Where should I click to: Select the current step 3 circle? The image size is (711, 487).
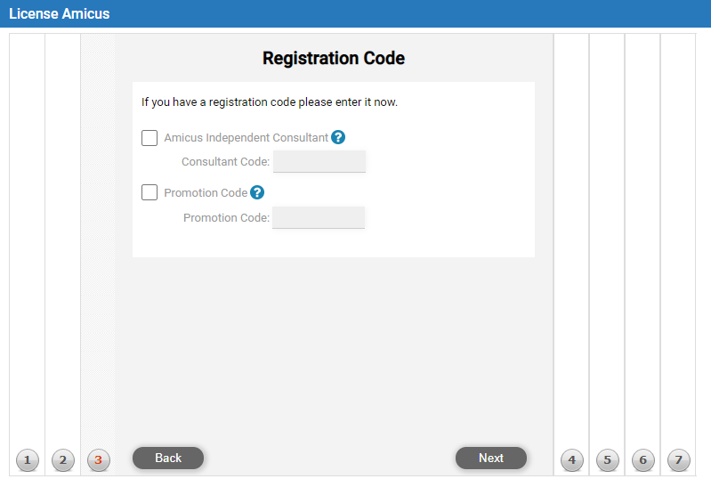tap(99, 459)
